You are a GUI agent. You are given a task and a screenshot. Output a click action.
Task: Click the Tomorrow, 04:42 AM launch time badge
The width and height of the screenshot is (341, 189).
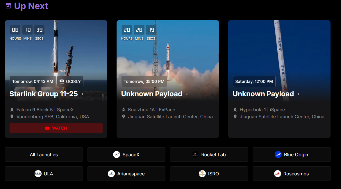point(33,81)
